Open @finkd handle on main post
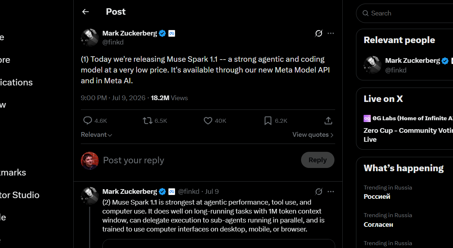The width and height of the screenshot is (453, 248). (x=113, y=42)
